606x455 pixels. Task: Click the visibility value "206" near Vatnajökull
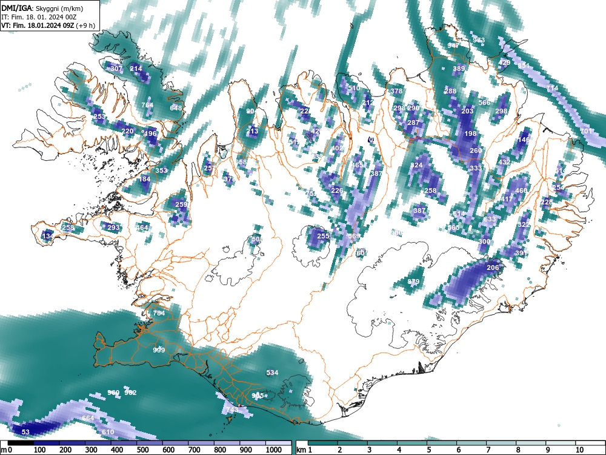[x=493, y=268]
